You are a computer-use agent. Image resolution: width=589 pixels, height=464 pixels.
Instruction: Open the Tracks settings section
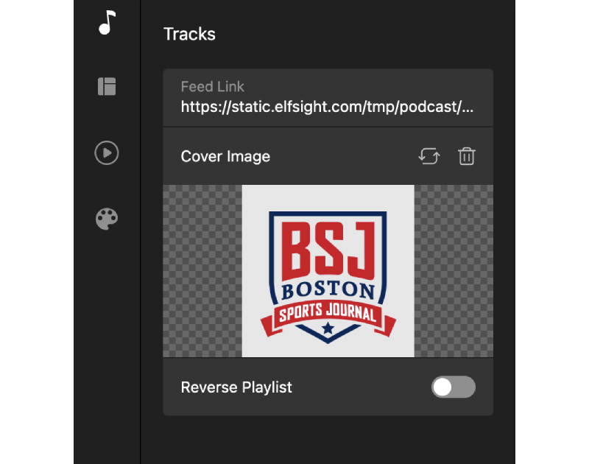(189, 34)
